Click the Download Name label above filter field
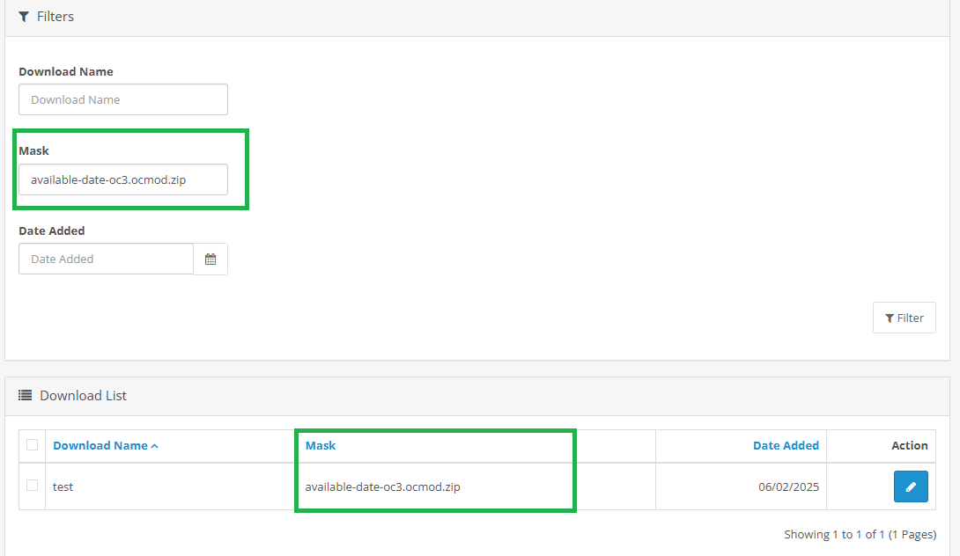Screen dimensions: 960x556 point(66,72)
